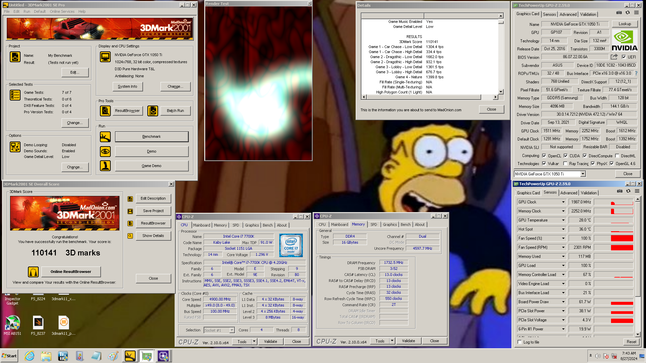Click the ResultBrowser magnifier icon in Pro Tools
The width and height of the screenshot is (646, 363).
coord(105,111)
